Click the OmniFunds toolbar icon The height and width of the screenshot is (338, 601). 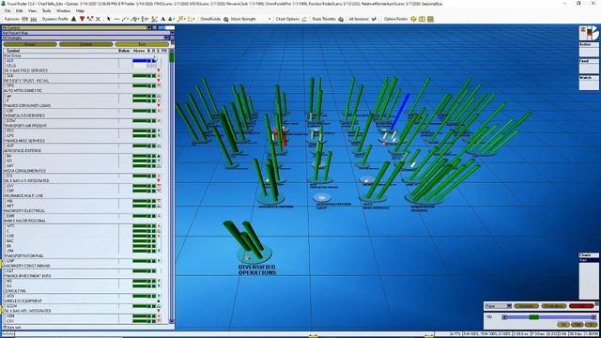[x=226, y=19]
